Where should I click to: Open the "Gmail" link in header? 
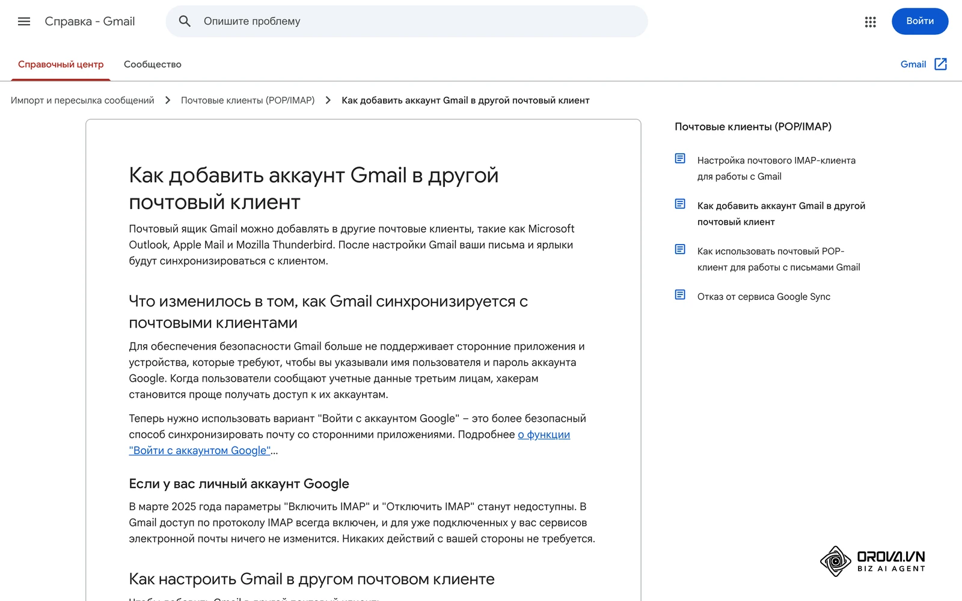coord(913,64)
